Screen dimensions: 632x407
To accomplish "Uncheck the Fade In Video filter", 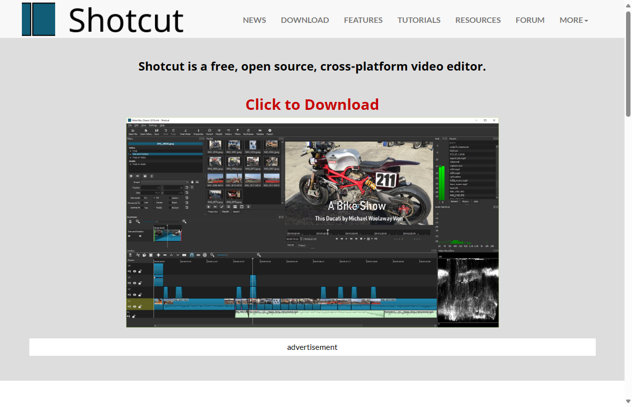I will (x=131, y=158).
